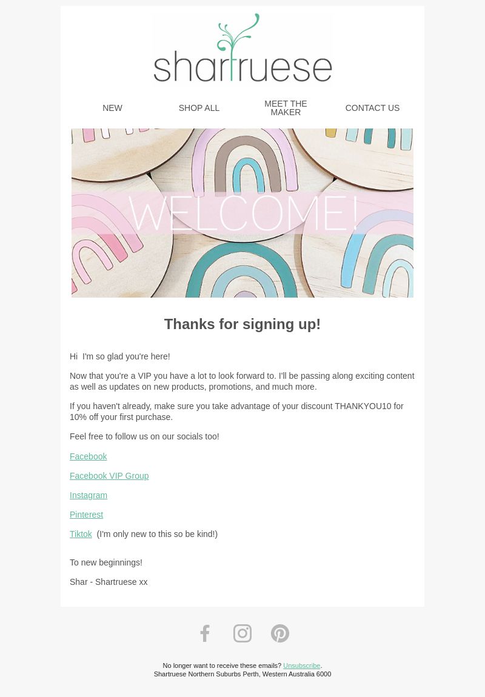Click the Shar - Shartruese xx signature

click(109, 582)
